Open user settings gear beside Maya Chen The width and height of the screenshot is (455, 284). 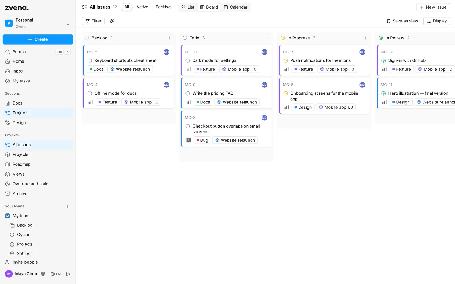(43, 274)
